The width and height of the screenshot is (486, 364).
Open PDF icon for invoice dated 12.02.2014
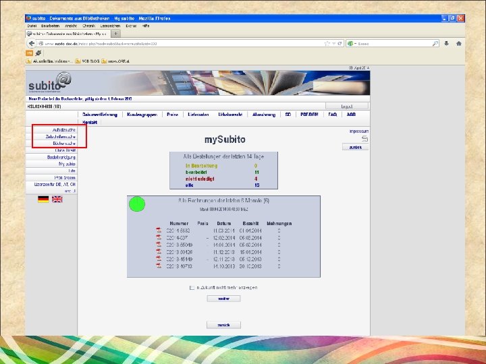point(159,237)
